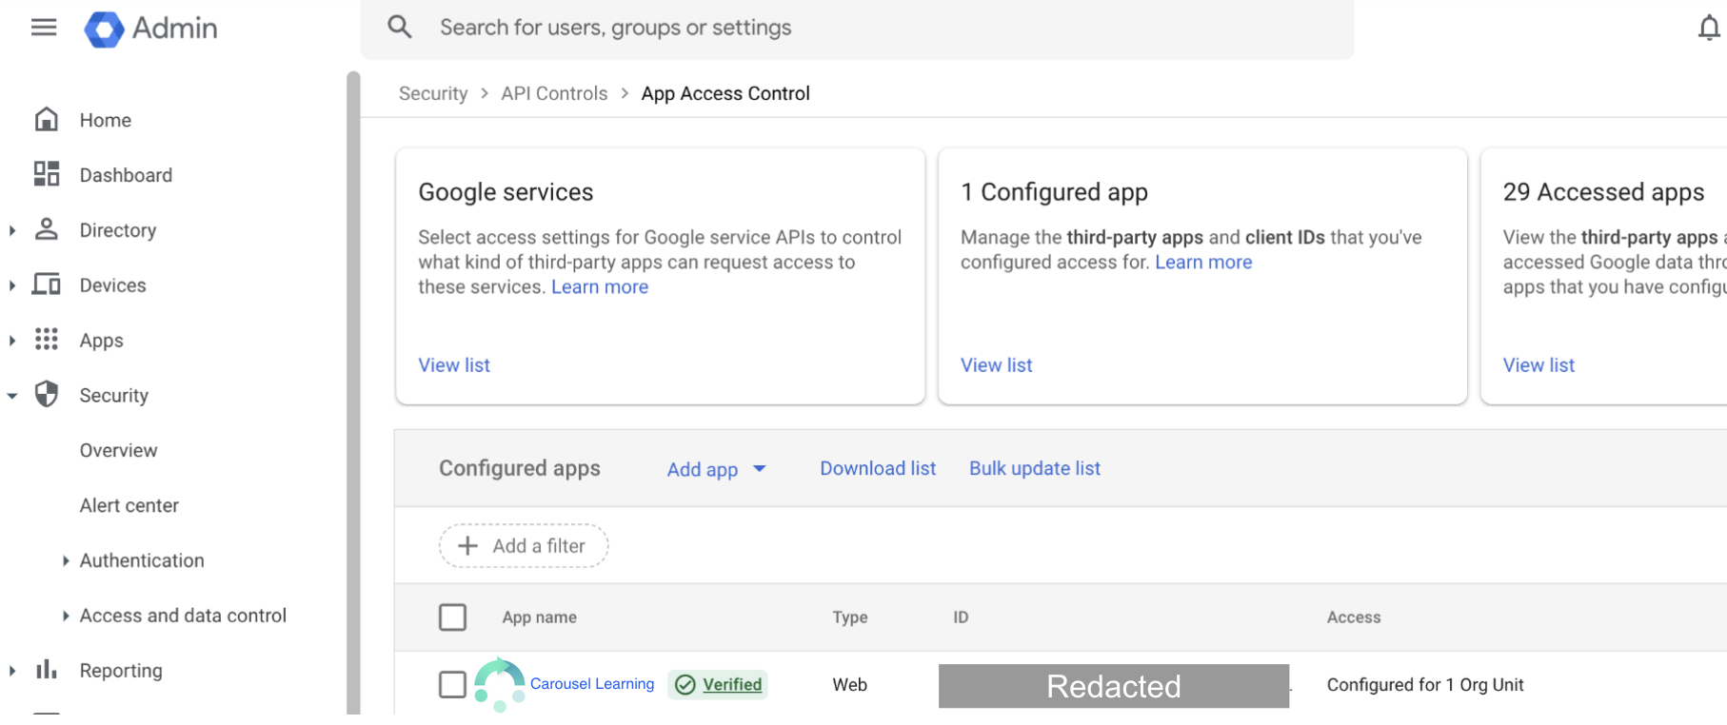Viewport: 1727px width, 725px height.
Task: Click the Dashboard grid icon
Action: (47, 174)
